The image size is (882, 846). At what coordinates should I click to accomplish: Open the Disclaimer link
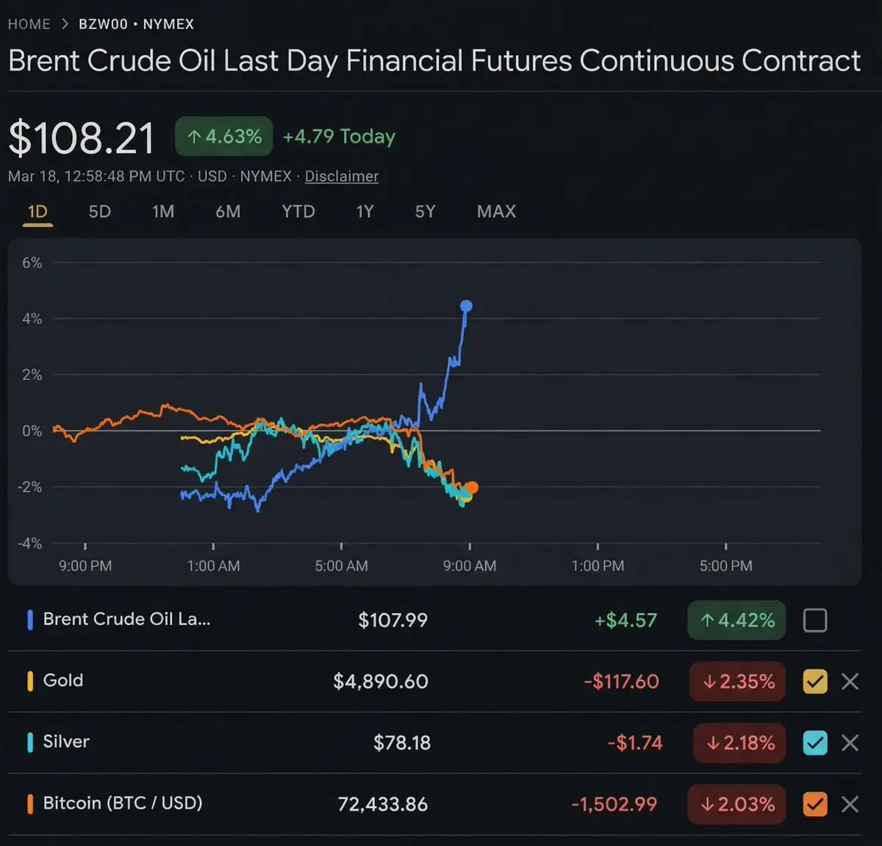(342, 176)
